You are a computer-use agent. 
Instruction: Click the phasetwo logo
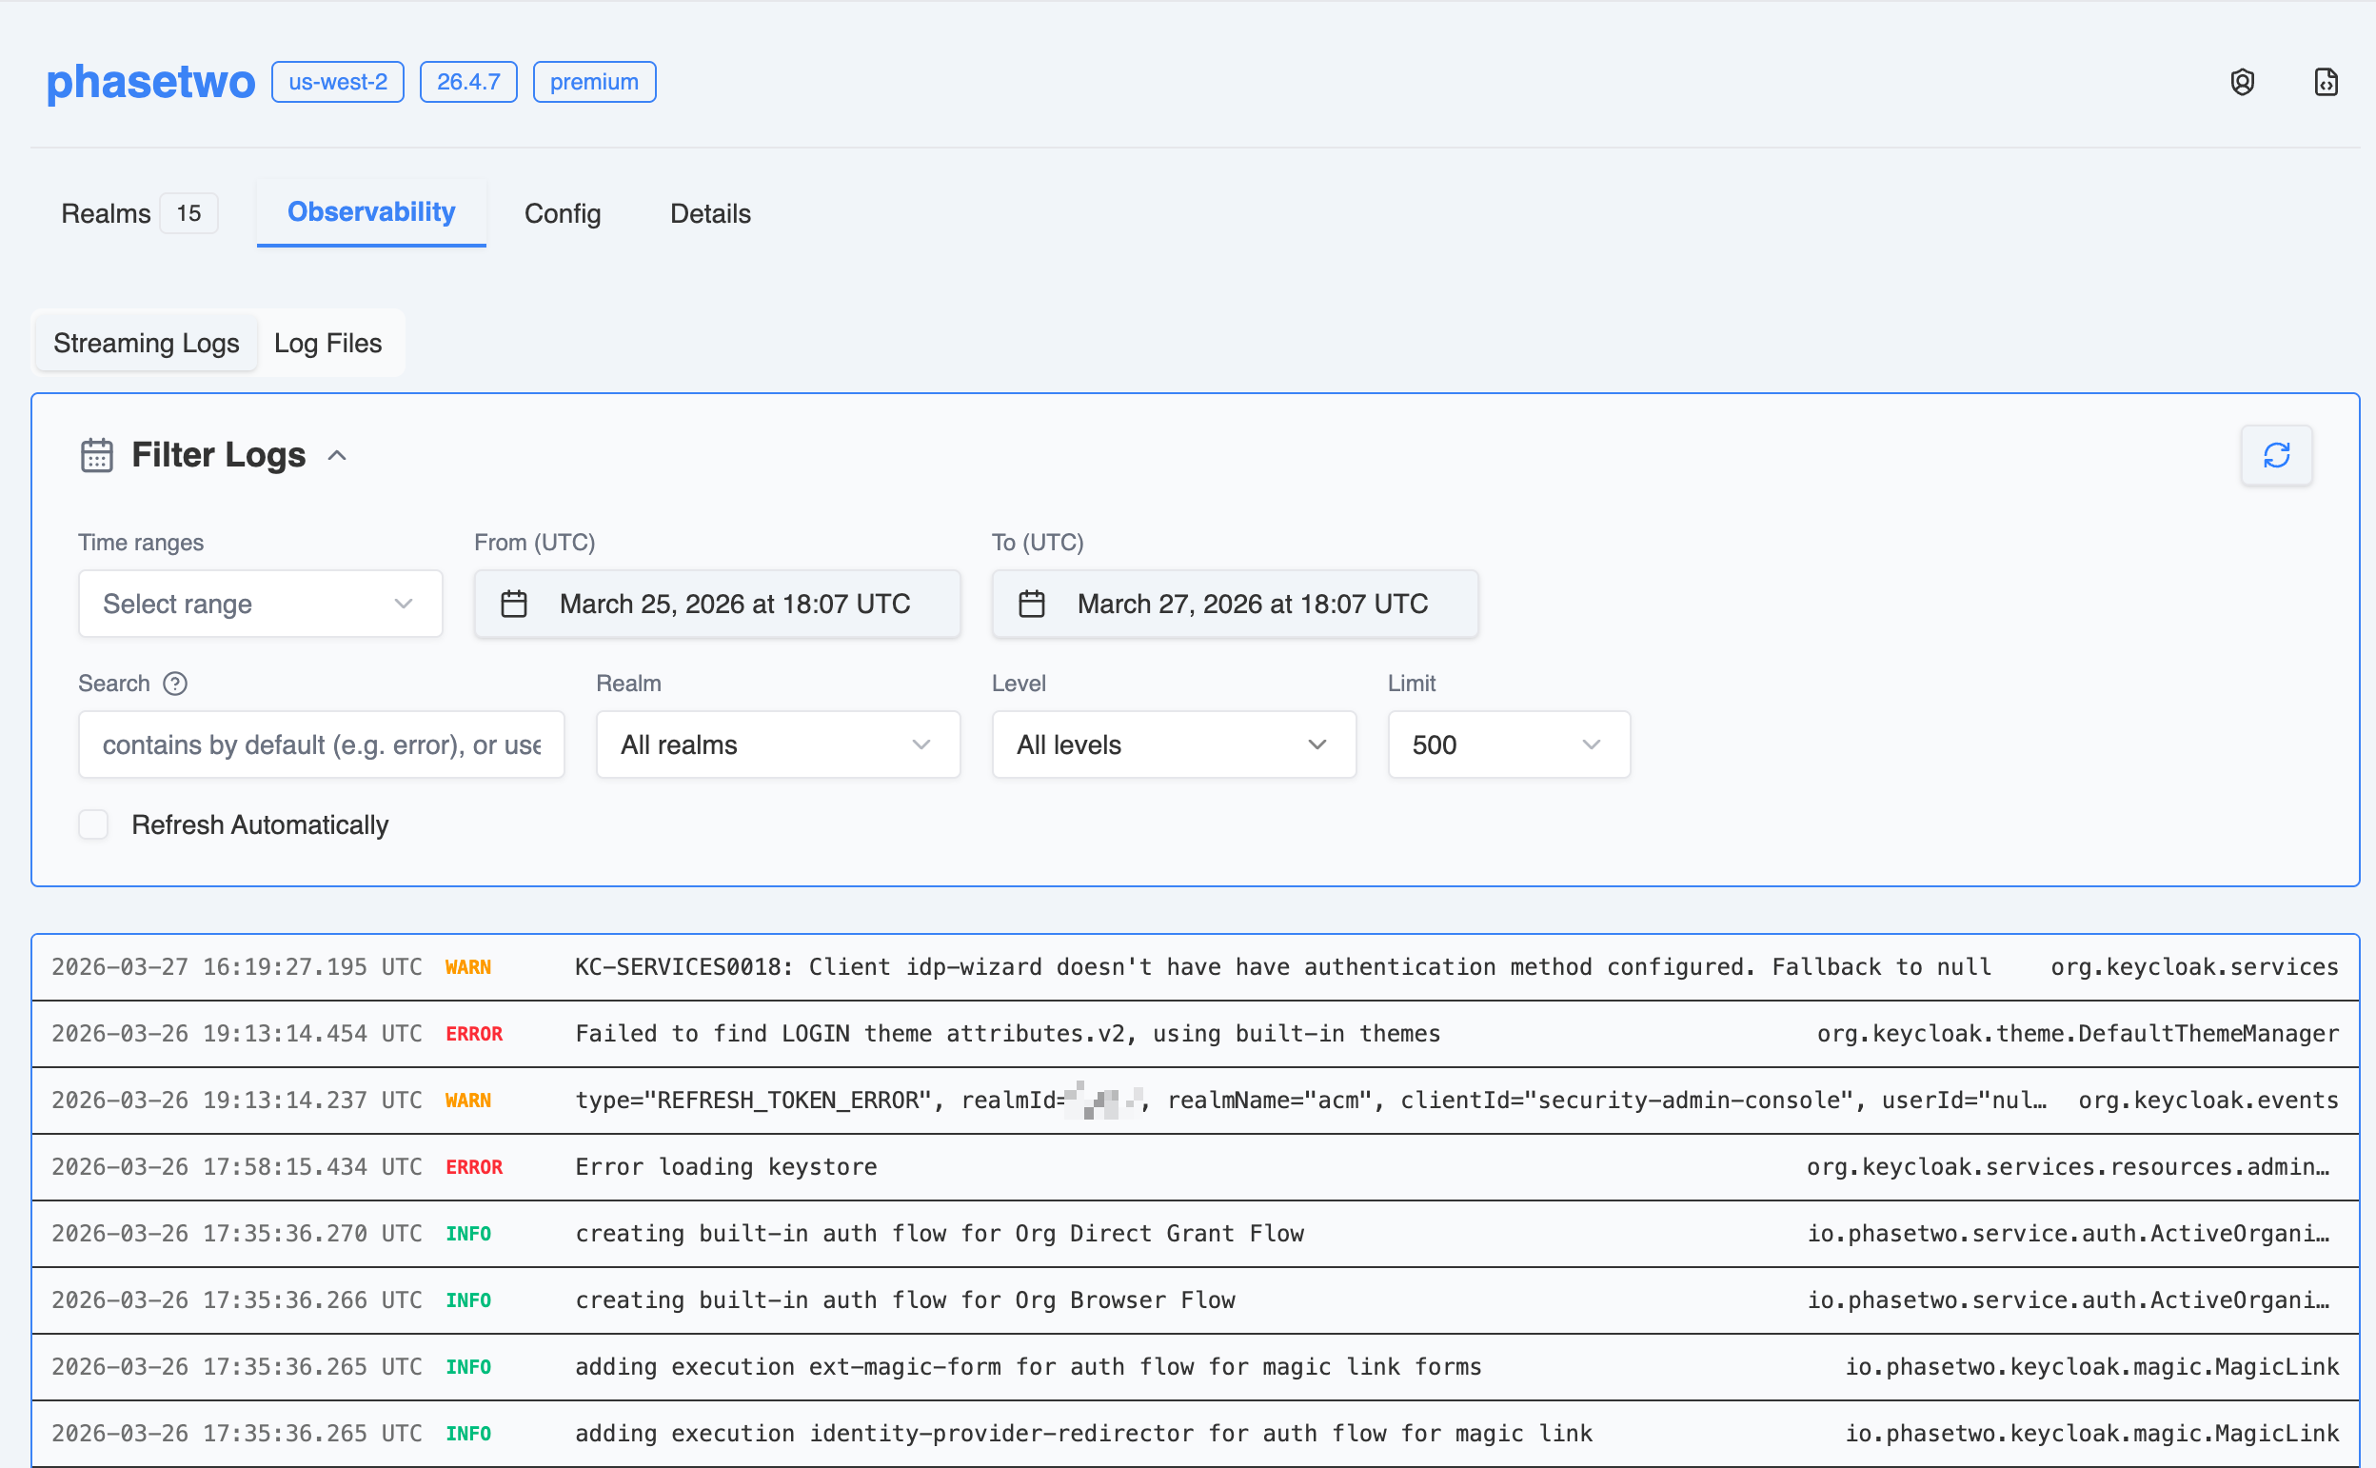[x=150, y=82]
